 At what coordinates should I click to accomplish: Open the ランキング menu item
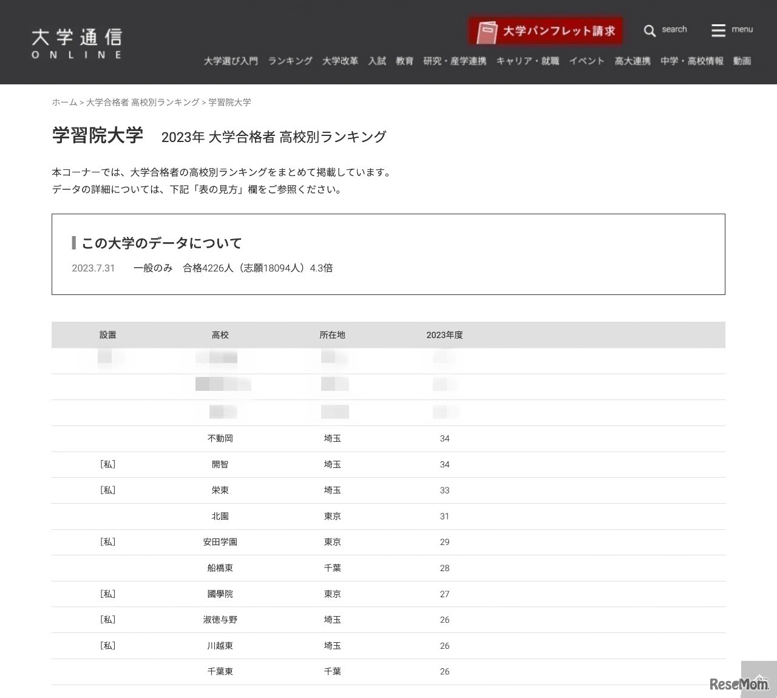pos(290,61)
